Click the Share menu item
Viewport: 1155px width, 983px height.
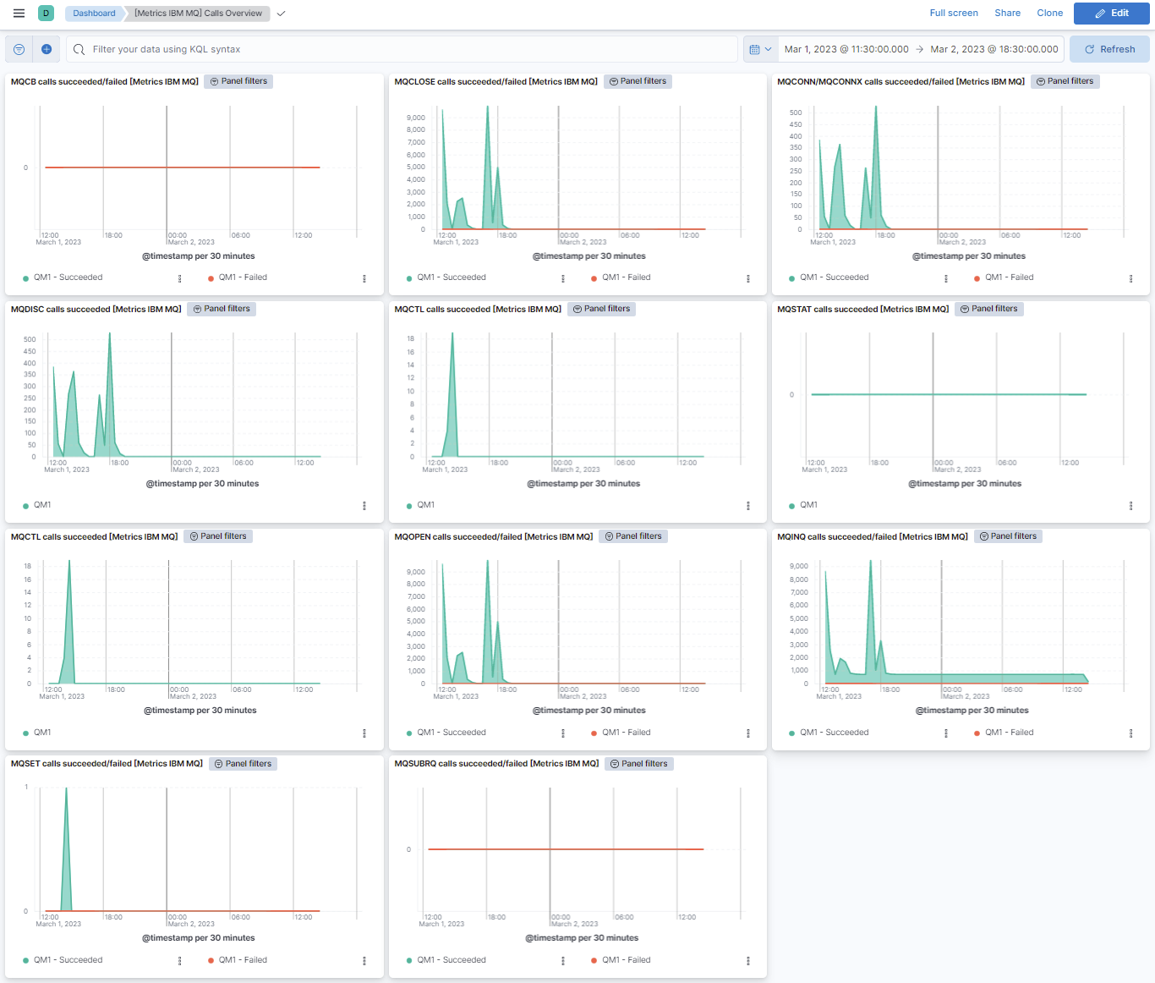(1007, 14)
